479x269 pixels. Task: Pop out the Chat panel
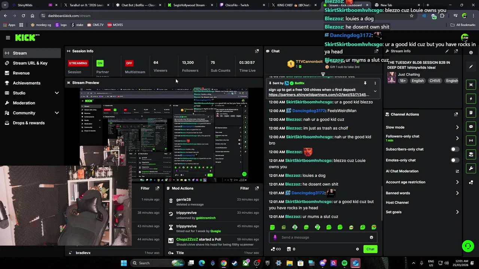tap(376, 51)
